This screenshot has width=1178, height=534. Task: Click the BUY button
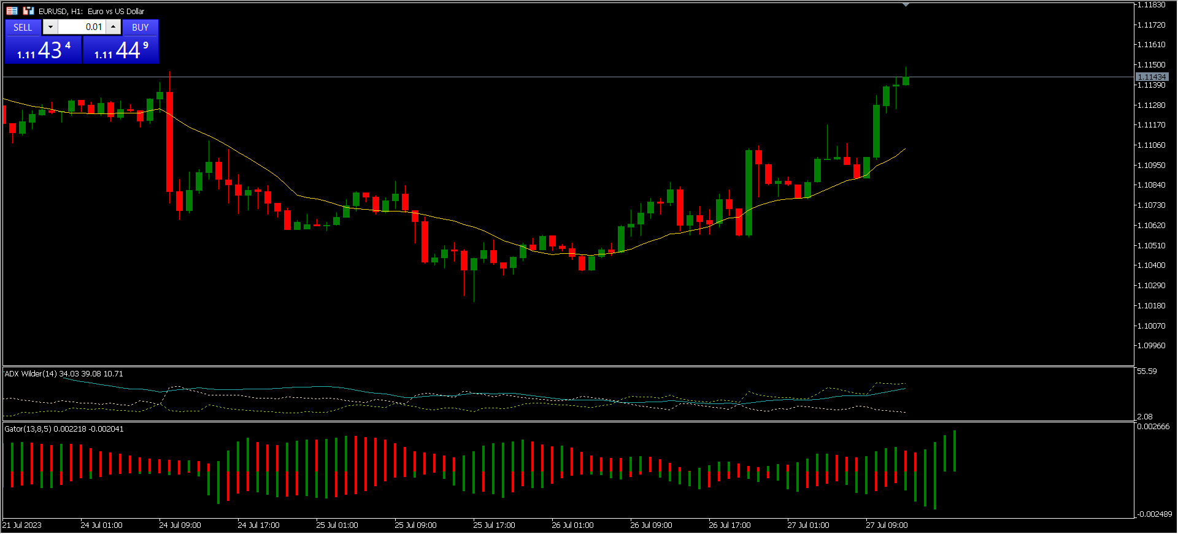(x=141, y=28)
